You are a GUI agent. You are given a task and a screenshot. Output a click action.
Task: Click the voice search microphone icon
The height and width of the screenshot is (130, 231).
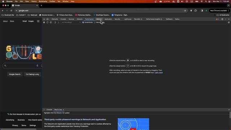[37, 66]
